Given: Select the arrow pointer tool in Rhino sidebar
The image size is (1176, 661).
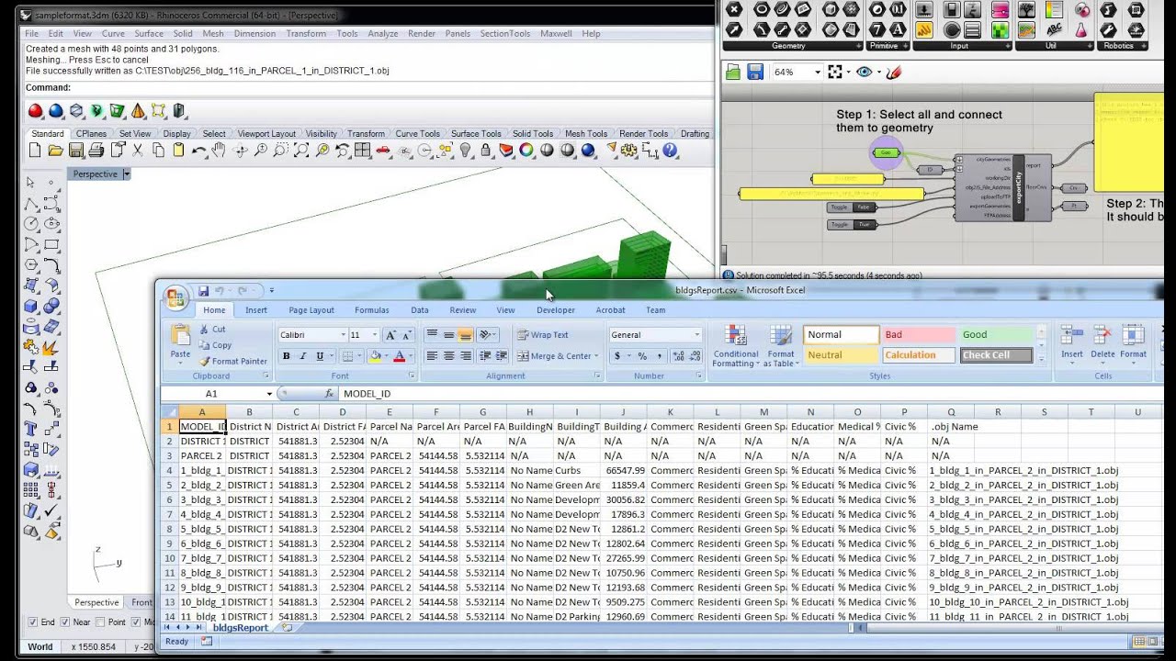Looking at the screenshot, I should pos(30,183).
